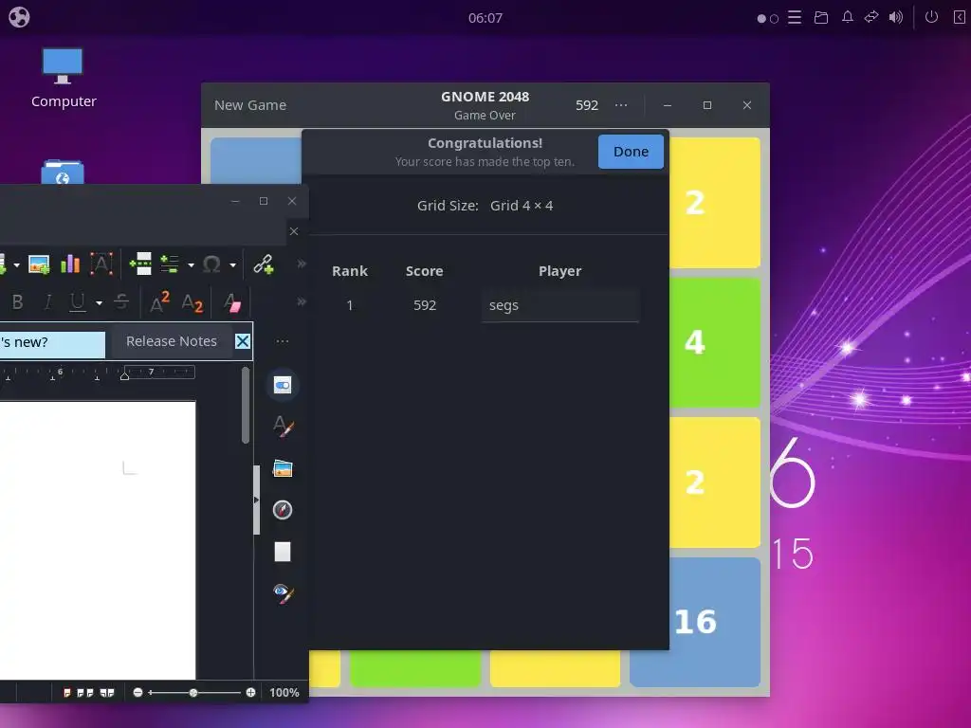
Task: Close the Writer document via inner X
Action: pos(294,231)
